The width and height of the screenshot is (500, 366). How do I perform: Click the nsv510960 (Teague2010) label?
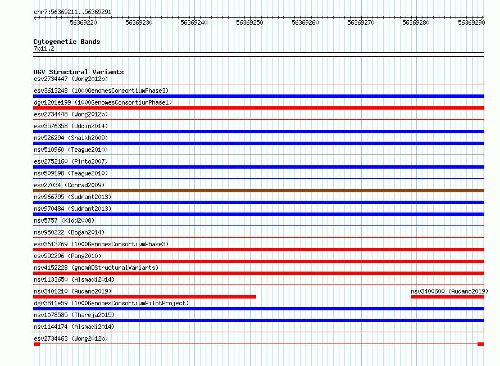point(71,150)
